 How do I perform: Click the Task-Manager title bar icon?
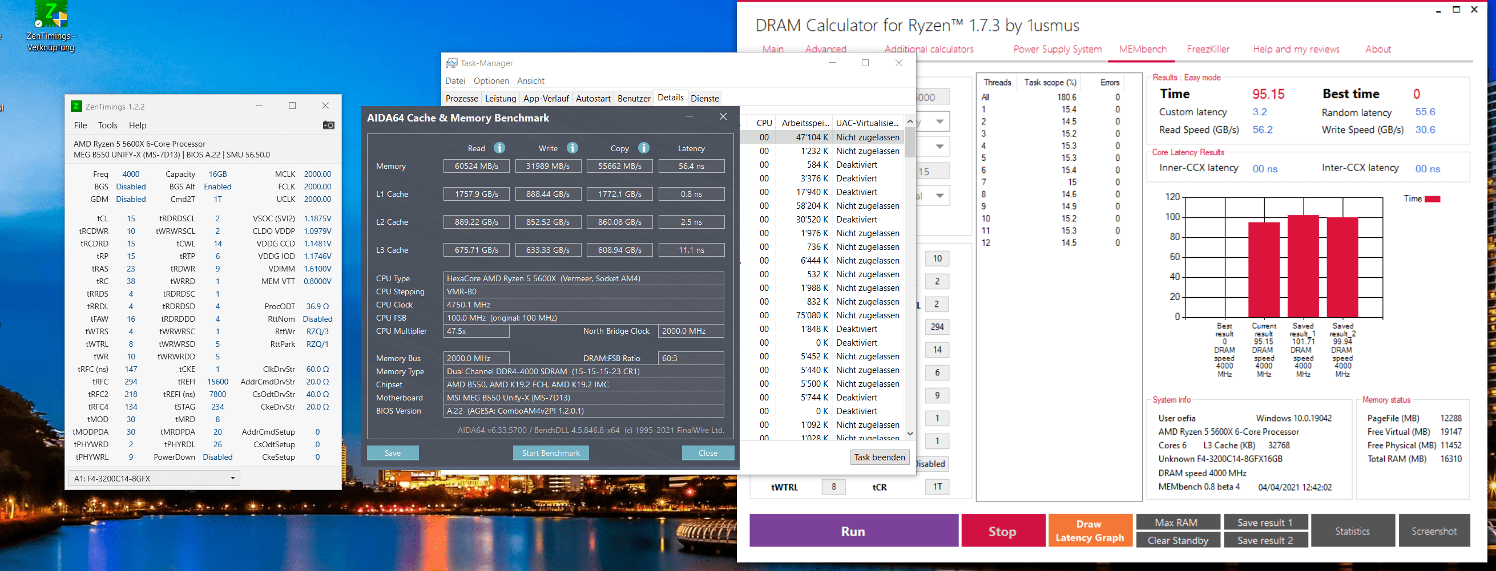pos(451,63)
